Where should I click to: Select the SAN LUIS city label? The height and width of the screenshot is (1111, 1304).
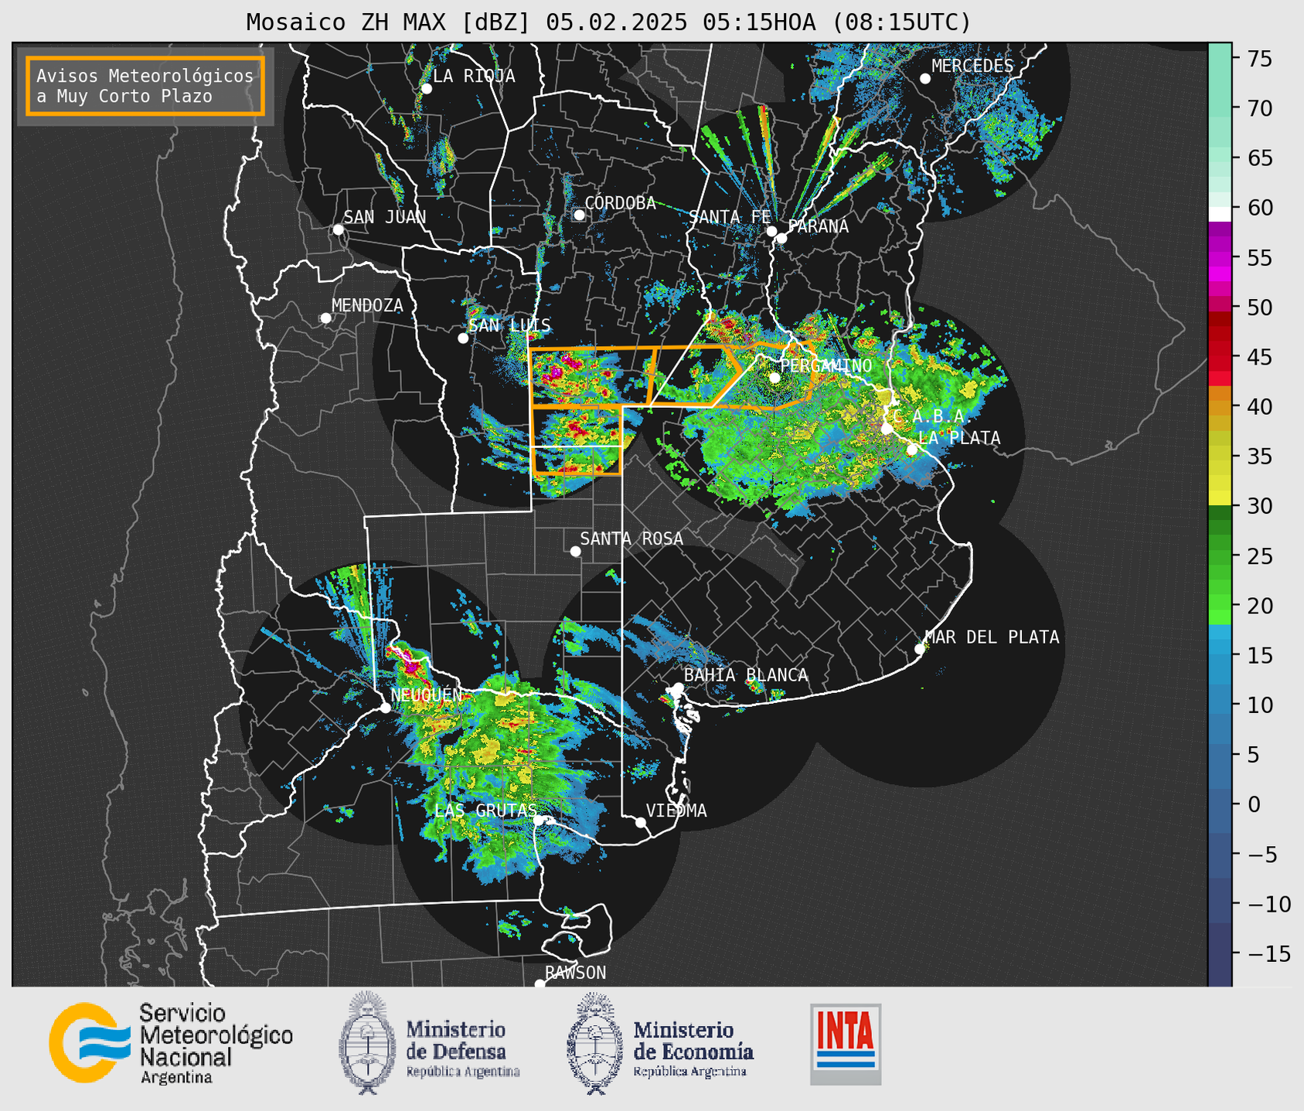[510, 326]
